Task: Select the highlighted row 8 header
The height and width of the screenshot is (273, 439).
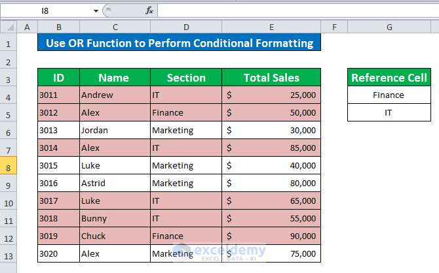Action: pos(9,166)
